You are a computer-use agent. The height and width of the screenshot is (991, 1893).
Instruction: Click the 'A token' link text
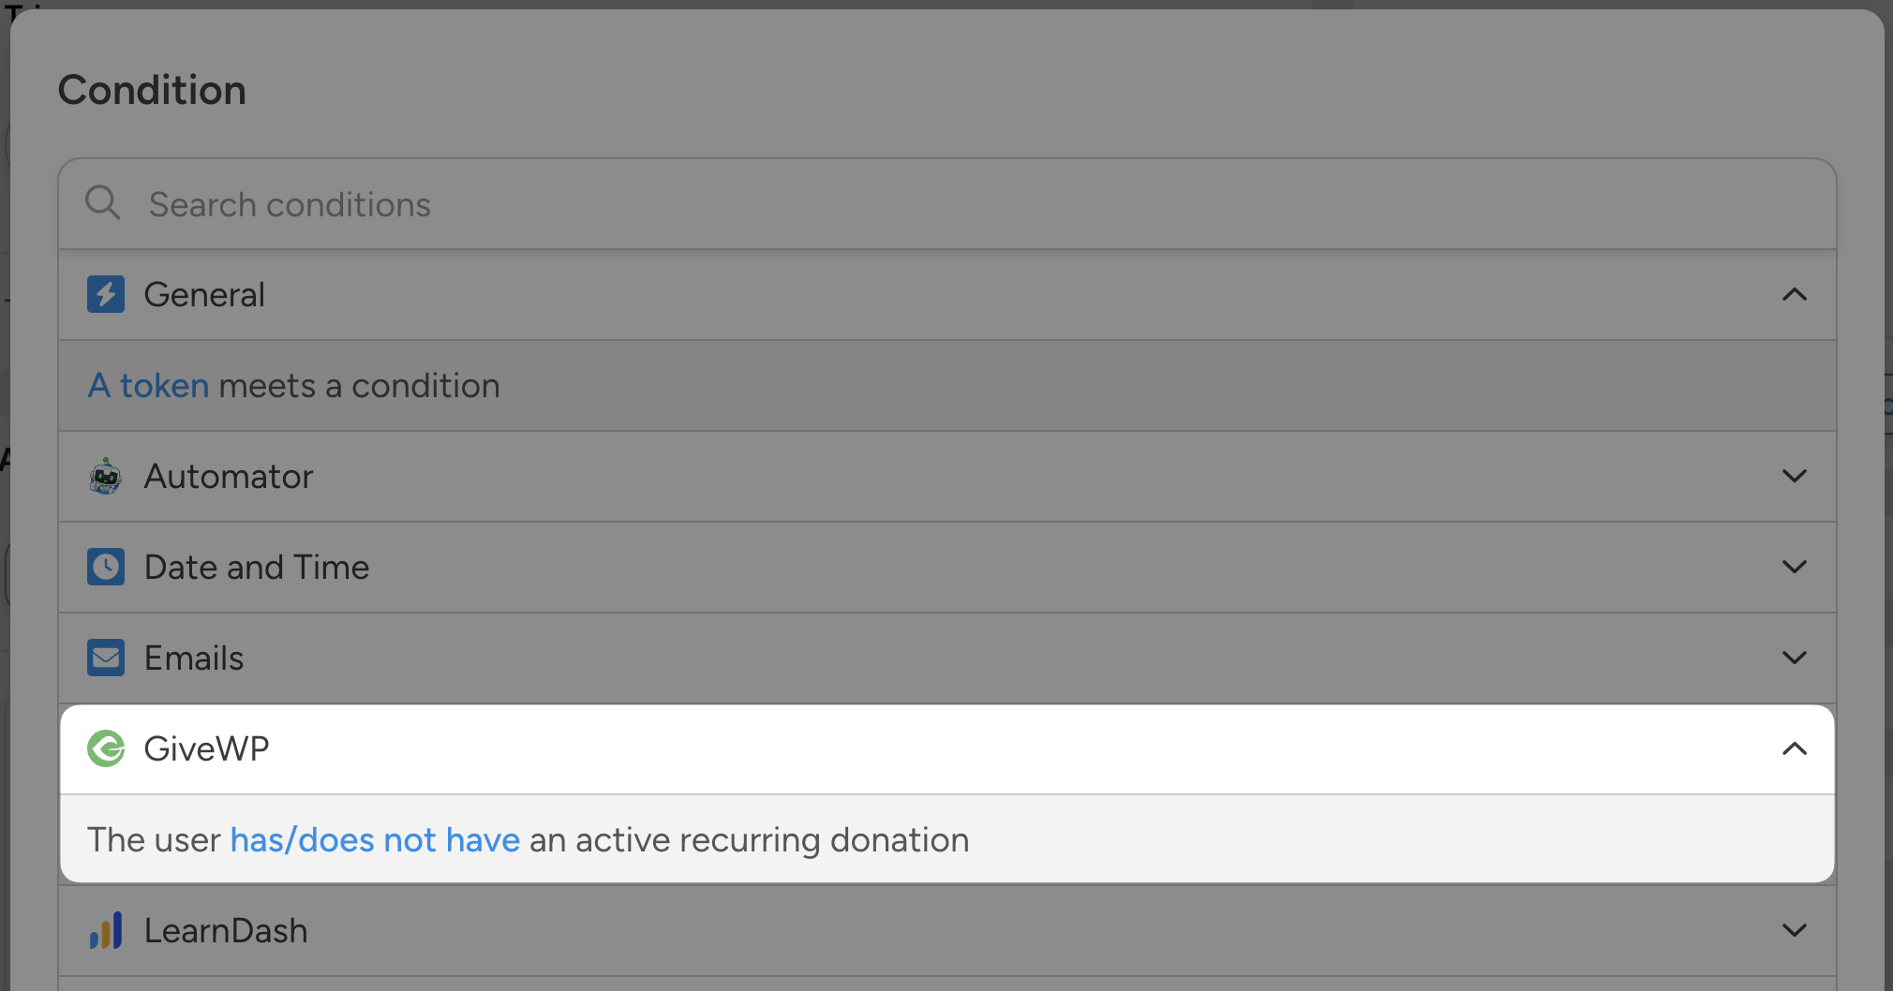[x=148, y=386]
